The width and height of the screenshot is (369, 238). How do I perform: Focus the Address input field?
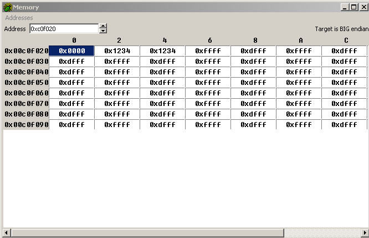point(64,29)
